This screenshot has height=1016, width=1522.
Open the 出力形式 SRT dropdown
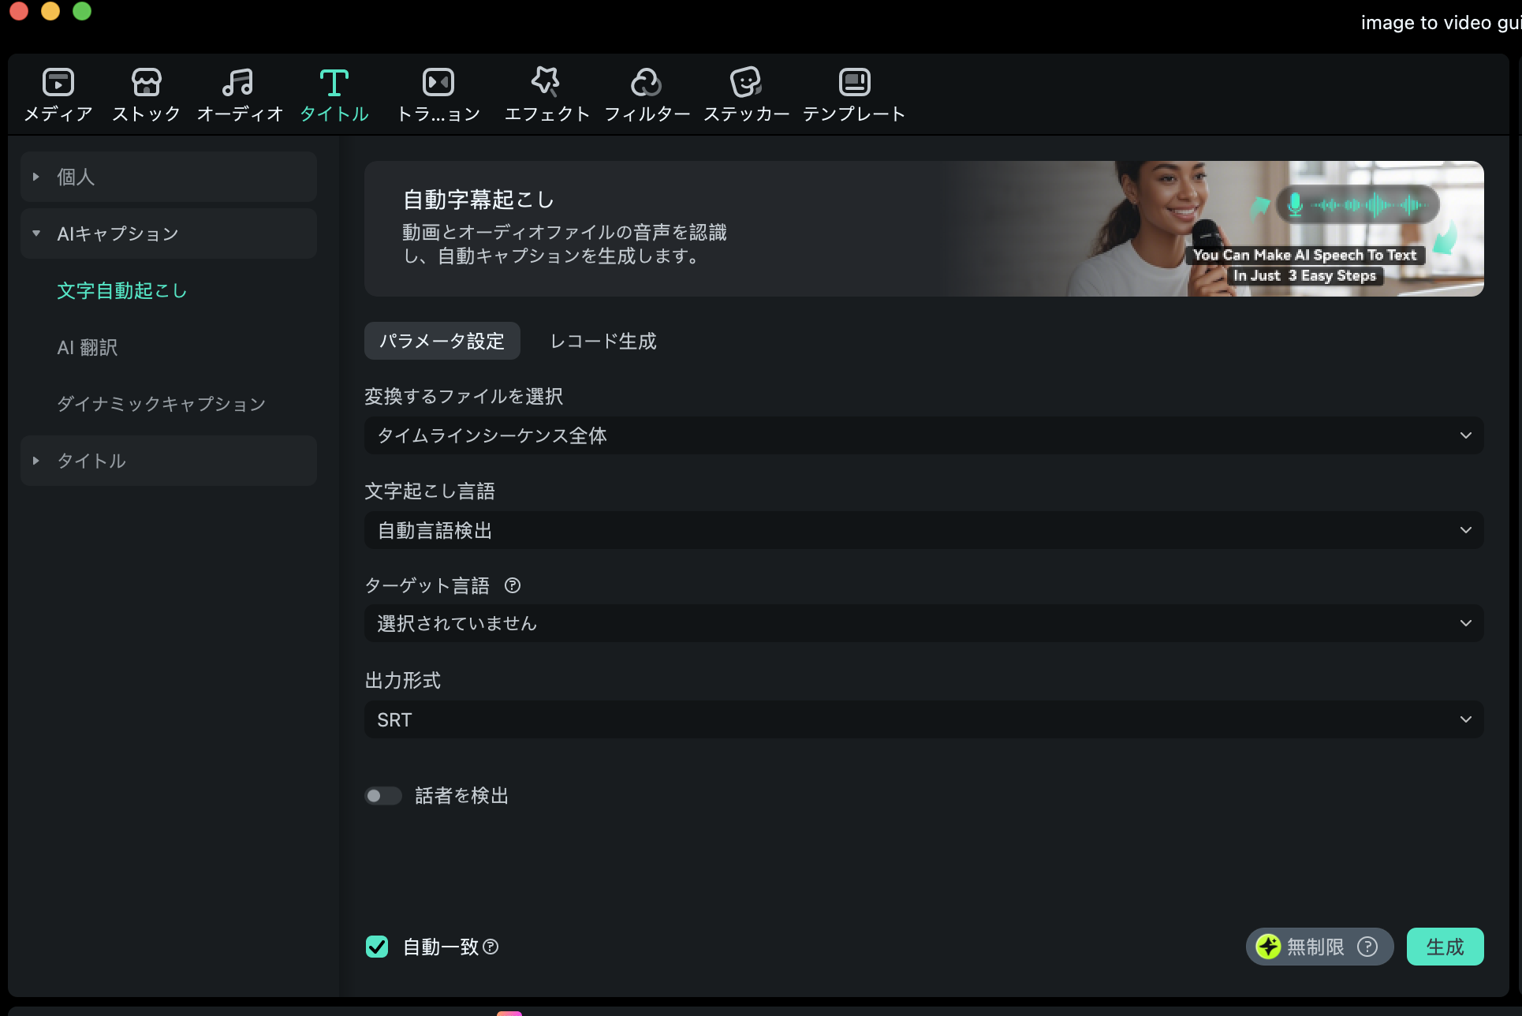tap(920, 719)
